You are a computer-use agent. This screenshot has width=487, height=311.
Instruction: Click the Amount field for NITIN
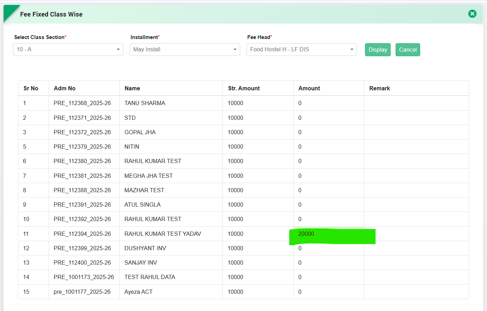pos(329,147)
